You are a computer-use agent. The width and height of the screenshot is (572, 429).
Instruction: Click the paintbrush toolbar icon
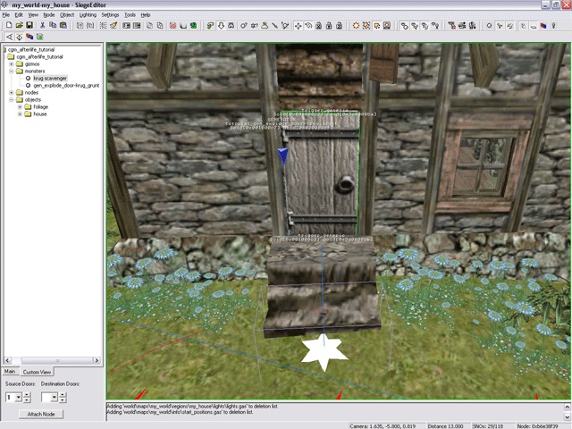pos(114,26)
